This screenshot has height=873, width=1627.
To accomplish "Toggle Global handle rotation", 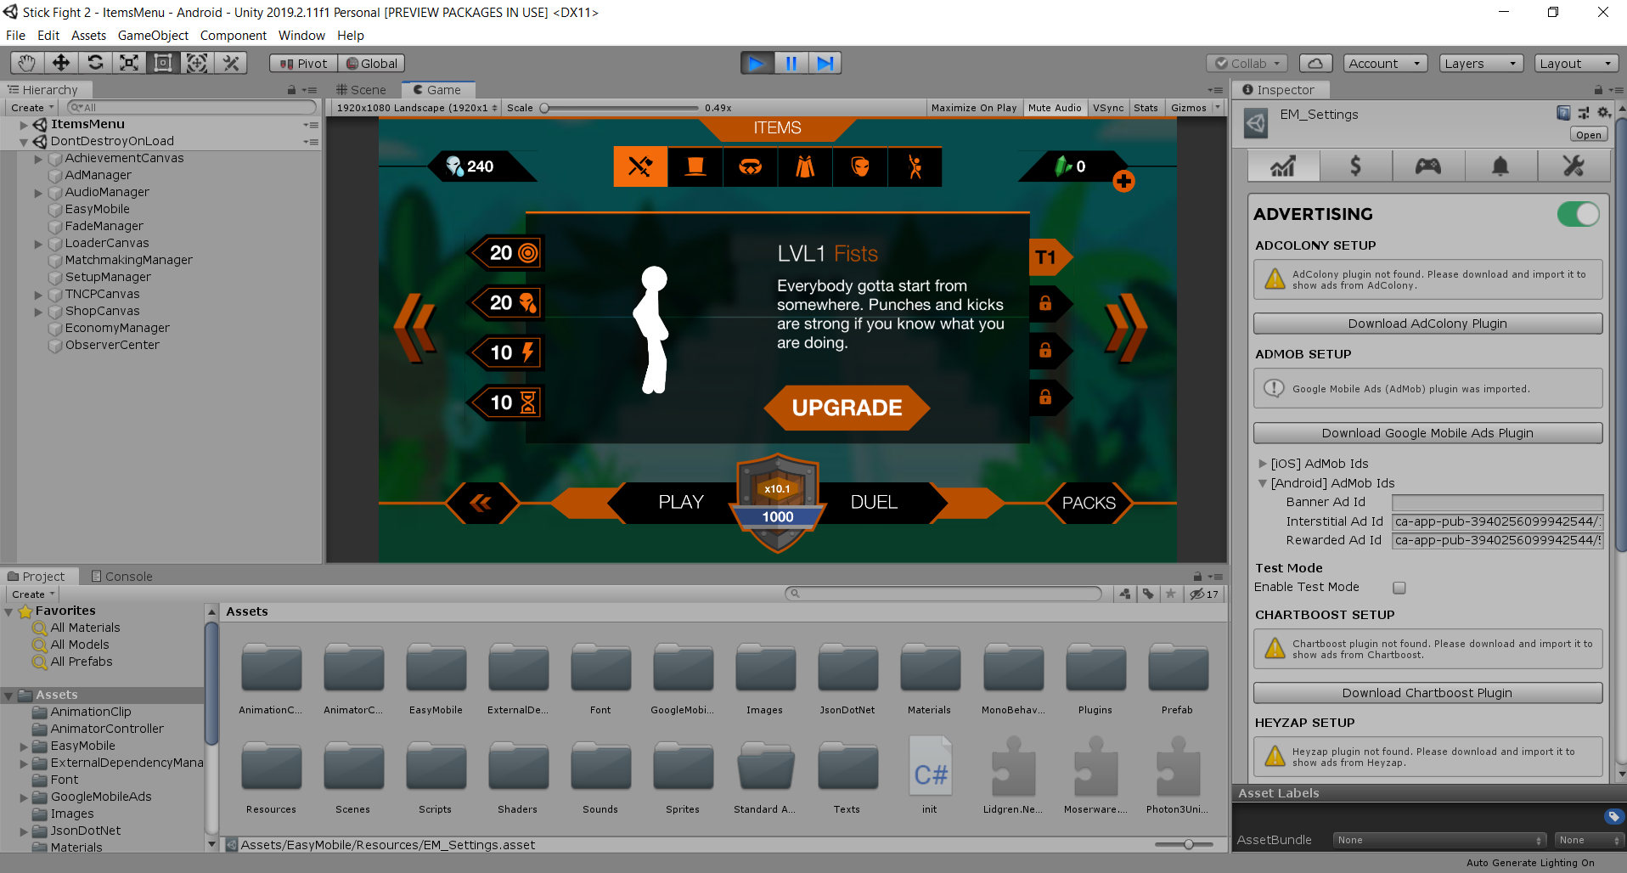I will pos(372,64).
